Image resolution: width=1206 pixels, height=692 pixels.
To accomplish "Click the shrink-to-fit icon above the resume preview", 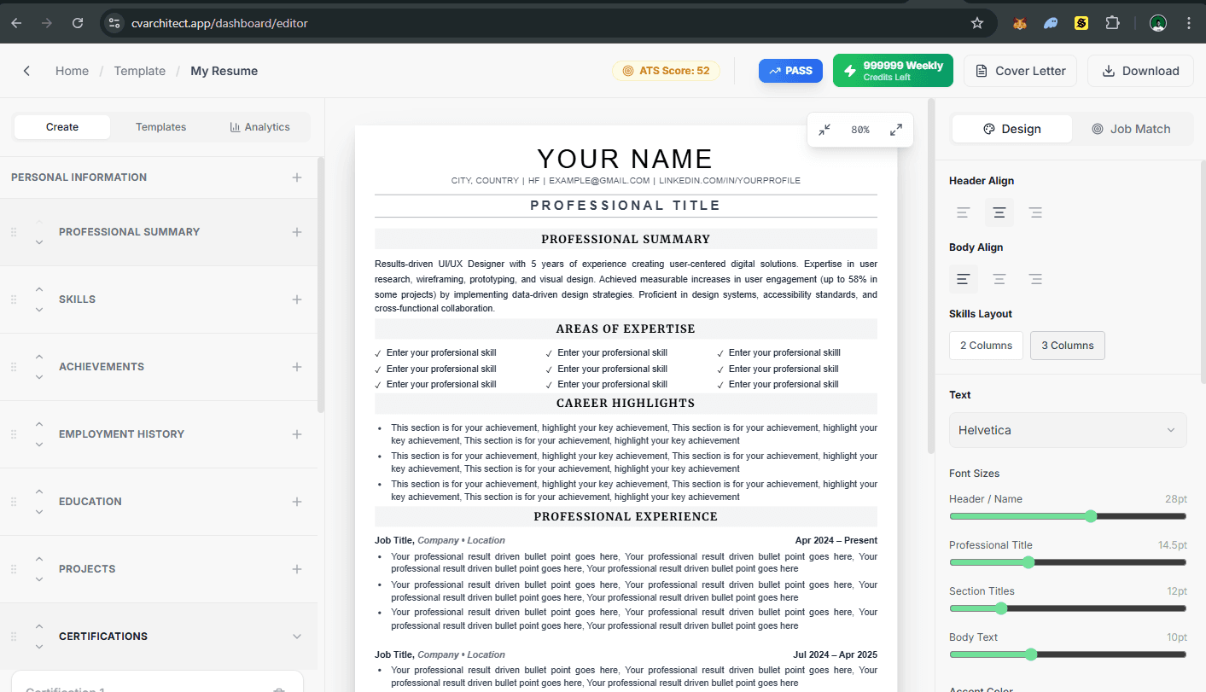I will click(x=824, y=130).
